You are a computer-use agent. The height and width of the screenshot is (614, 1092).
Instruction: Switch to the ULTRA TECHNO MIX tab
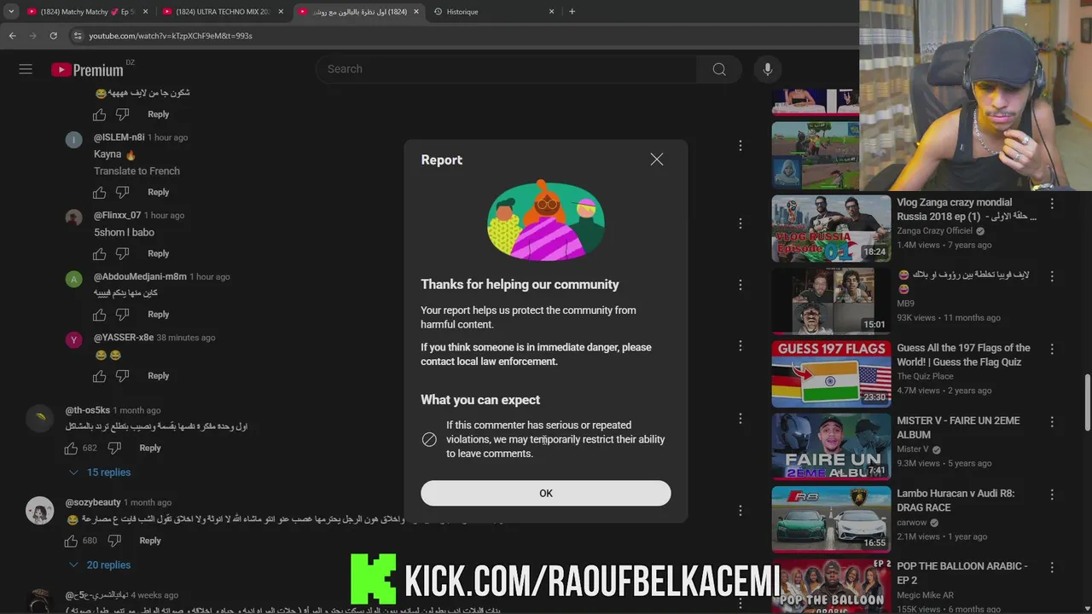tap(222, 12)
